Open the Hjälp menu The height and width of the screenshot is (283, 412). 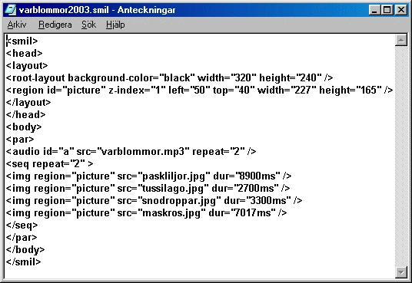point(115,25)
